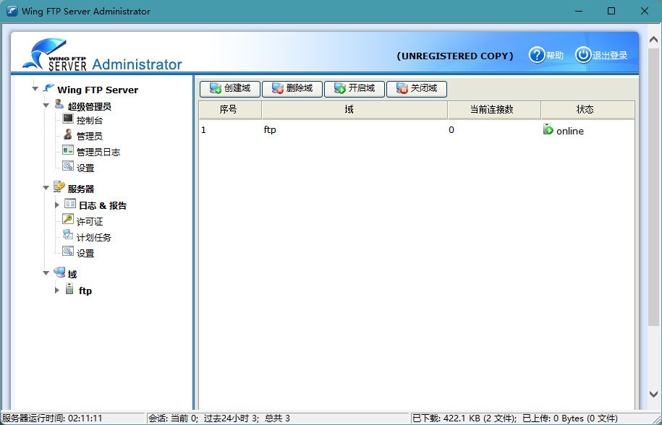
Task: Click the 管理员日志 log icon
Action: (x=67, y=150)
